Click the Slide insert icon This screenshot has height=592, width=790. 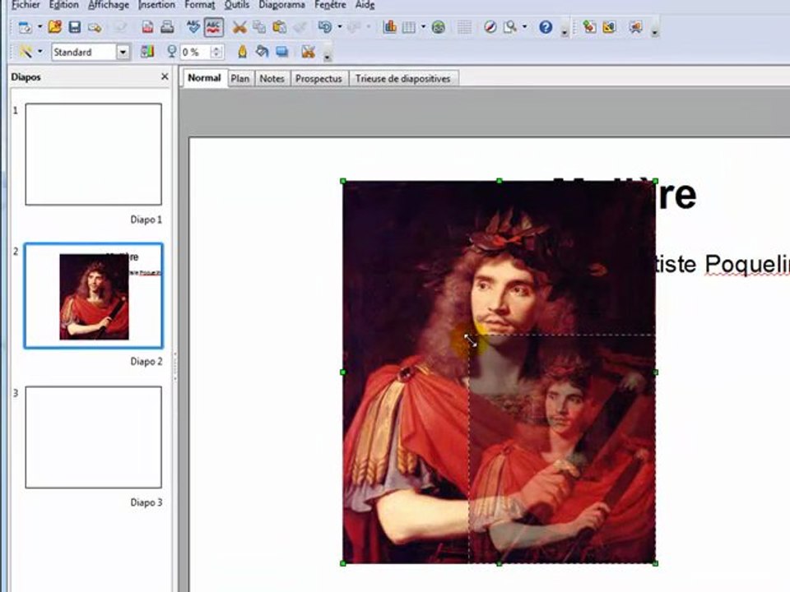pos(589,27)
